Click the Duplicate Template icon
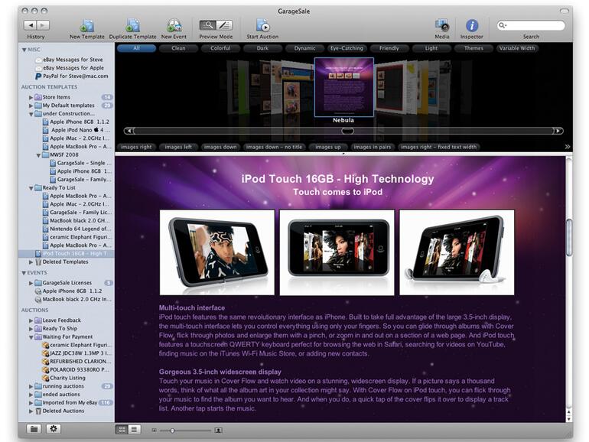 (x=132, y=25)
